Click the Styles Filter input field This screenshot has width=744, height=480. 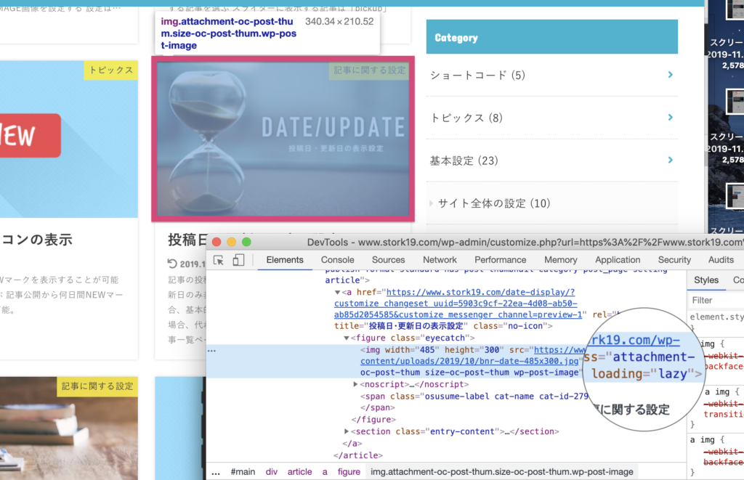coord(716,300)
